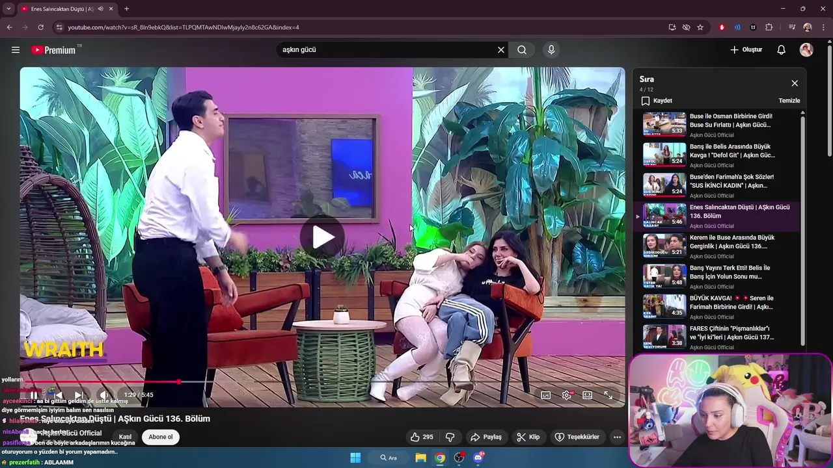Toggle subtitles on the player

[x=546, y=395]
